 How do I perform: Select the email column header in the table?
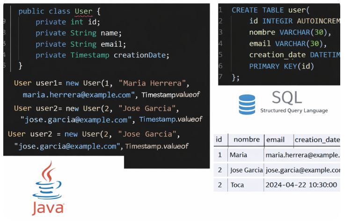tap(275, 140)
